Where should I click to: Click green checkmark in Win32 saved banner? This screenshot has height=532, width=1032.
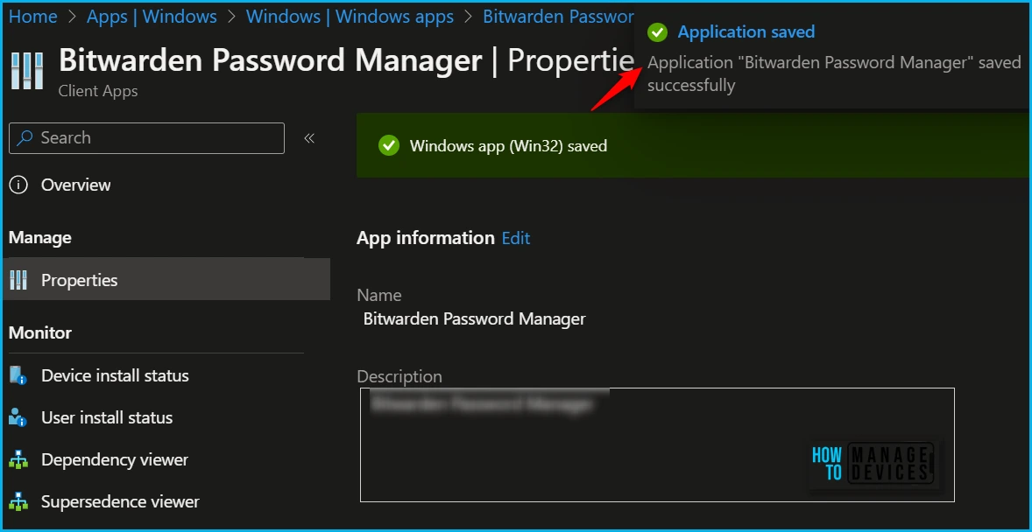389,145
